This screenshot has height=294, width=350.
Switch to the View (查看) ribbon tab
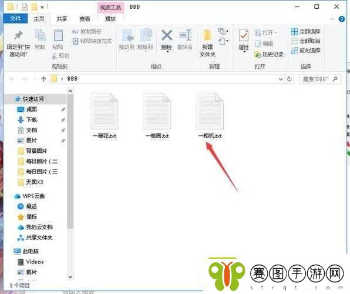85,19
